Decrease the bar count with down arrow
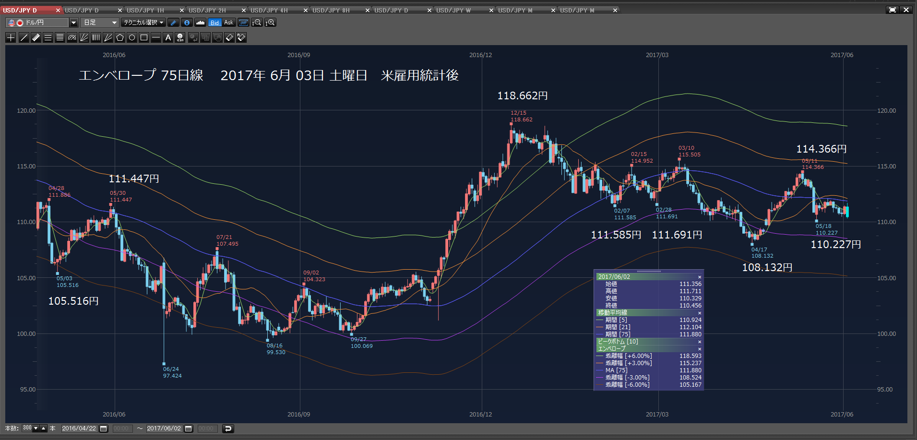Image resolution: width=917 pixels, height=440 pixels. pos(36,428)
